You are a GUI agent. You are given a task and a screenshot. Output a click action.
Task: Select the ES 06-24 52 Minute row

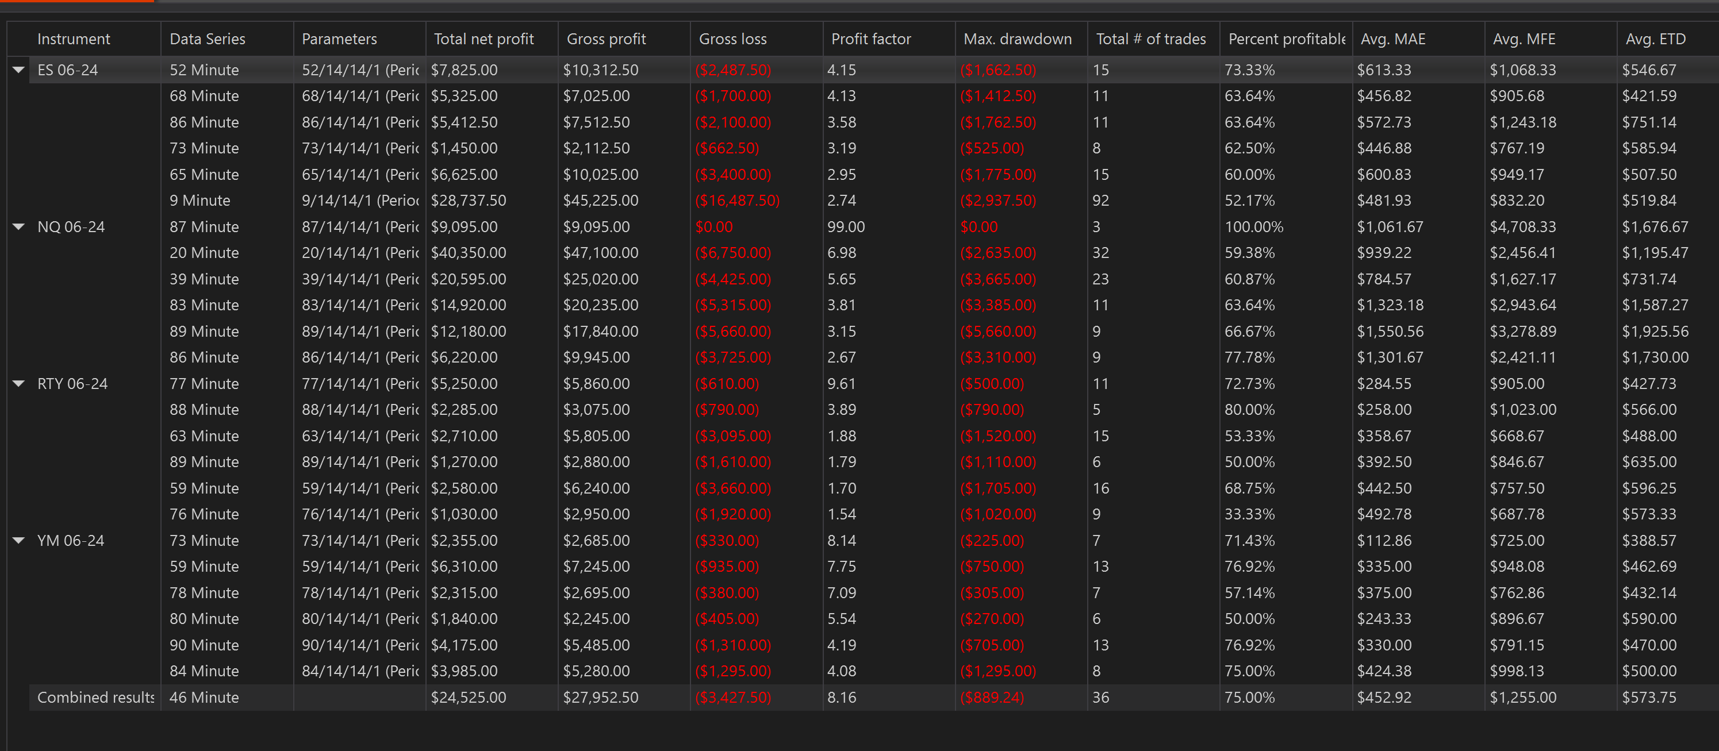pos(204,70)
